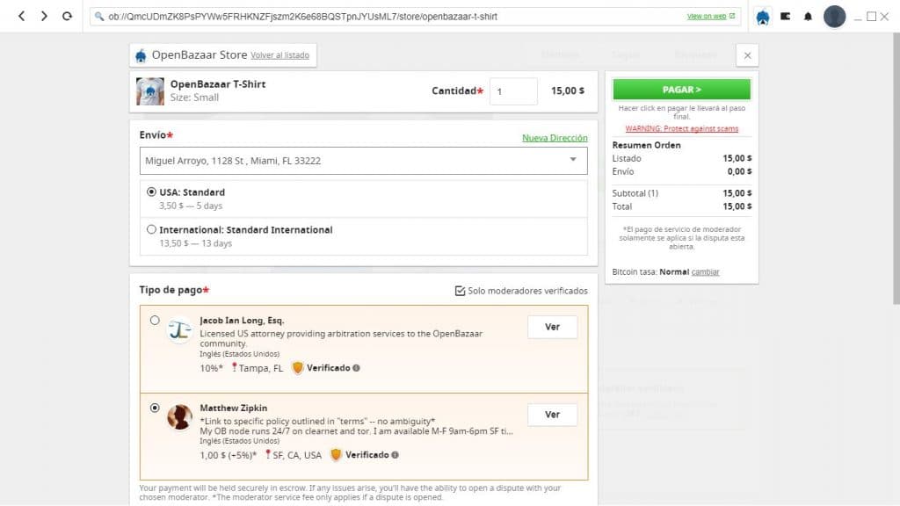The image size is (900, 506).
Task: Click the external link icon by View on web
Action: point(732,16)
